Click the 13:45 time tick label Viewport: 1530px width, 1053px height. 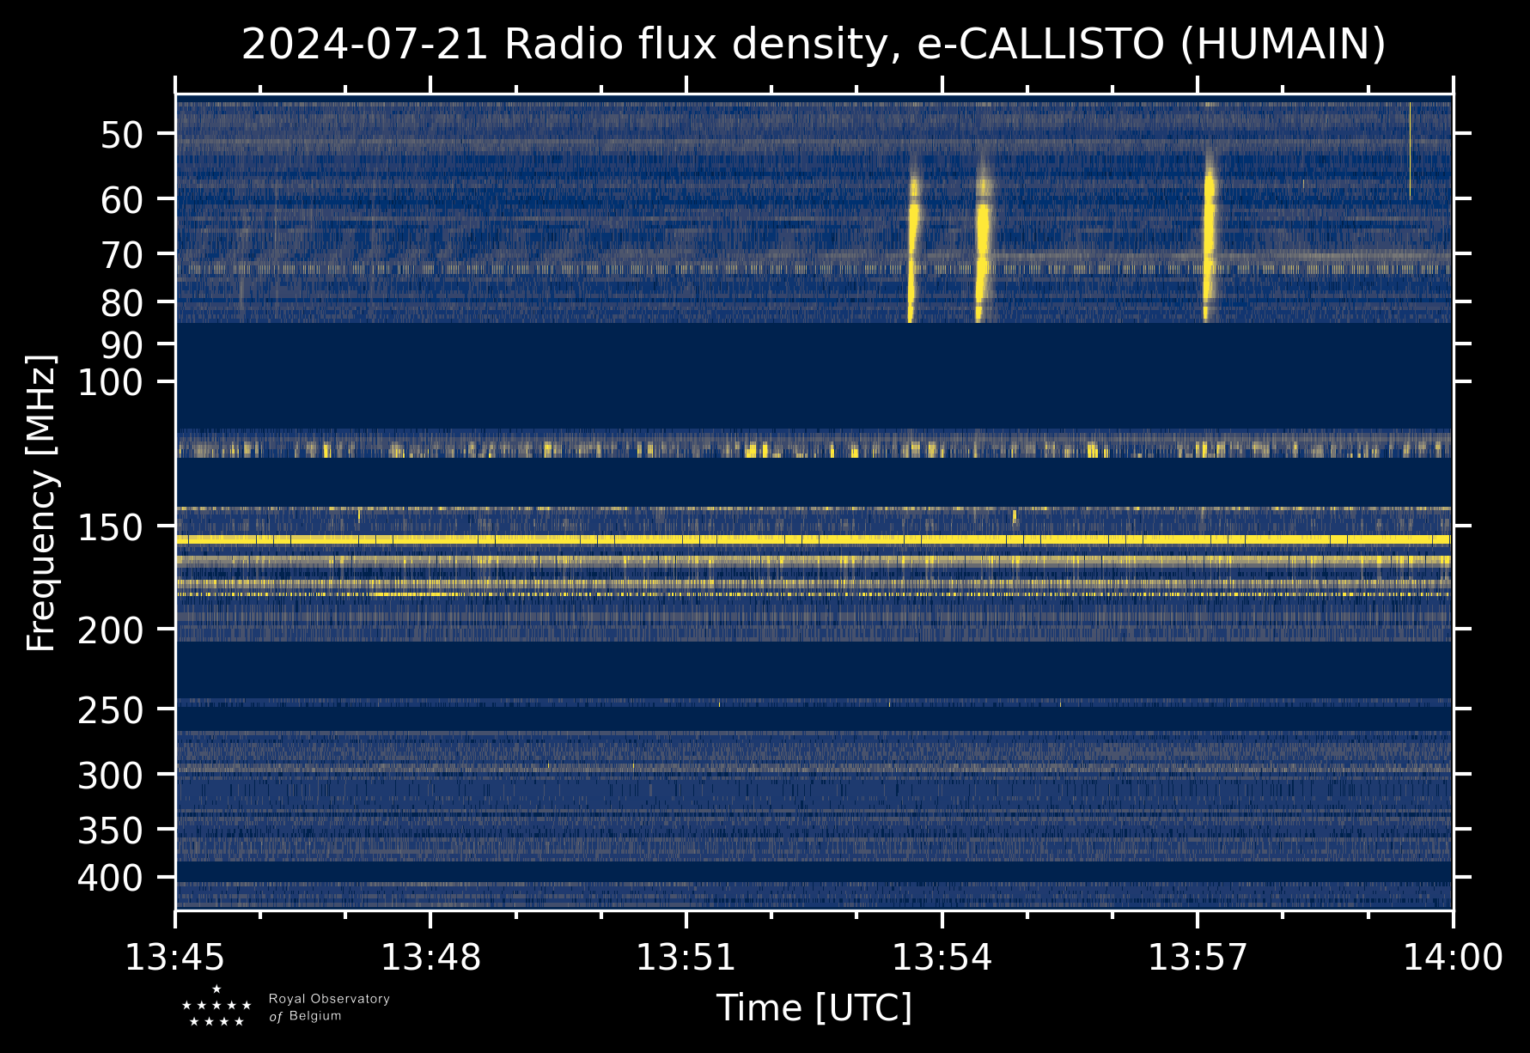pyautogui.click(x=175, y=957)
